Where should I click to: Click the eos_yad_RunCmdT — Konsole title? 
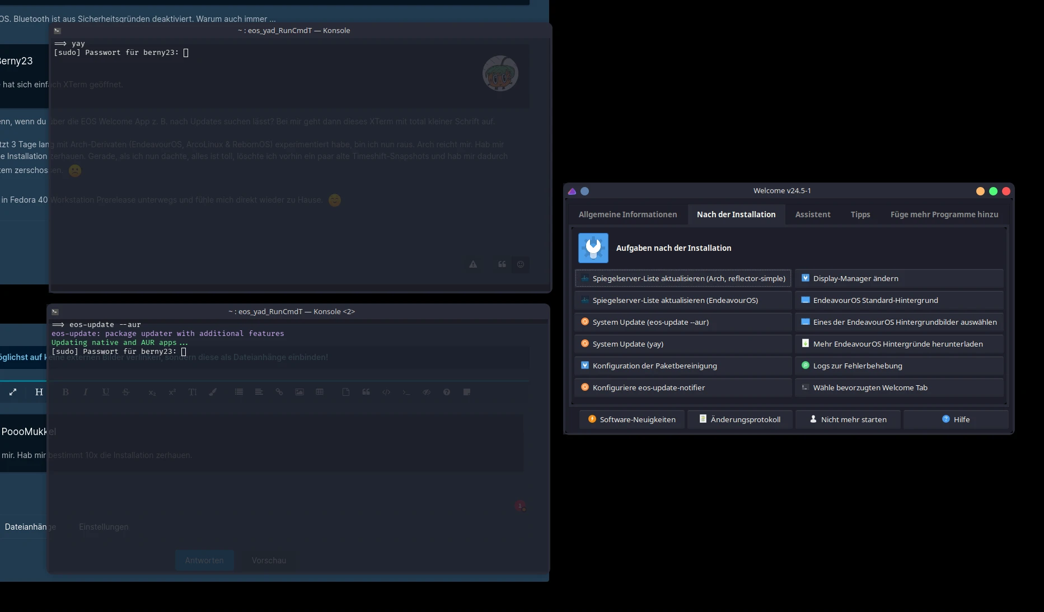[x=294, y=31]
